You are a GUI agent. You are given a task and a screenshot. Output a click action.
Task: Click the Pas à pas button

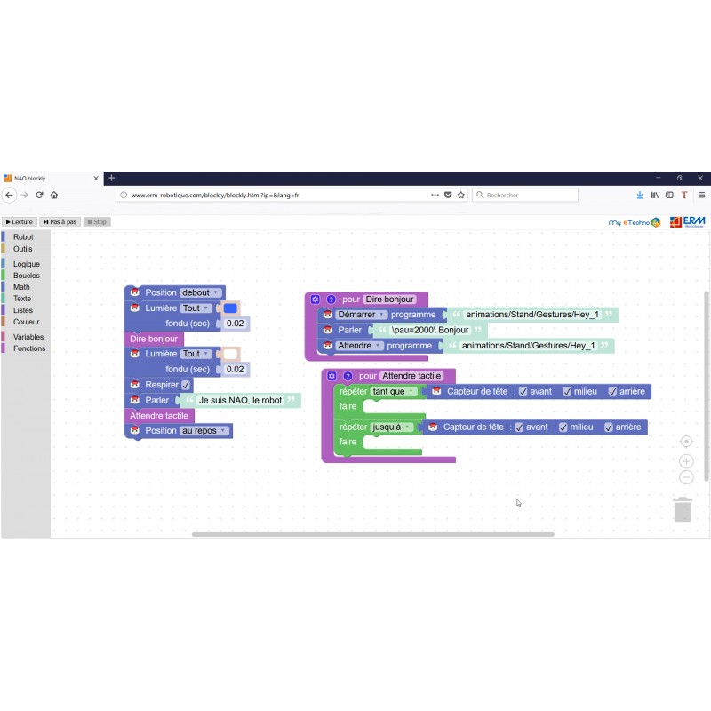pos(60,221)
